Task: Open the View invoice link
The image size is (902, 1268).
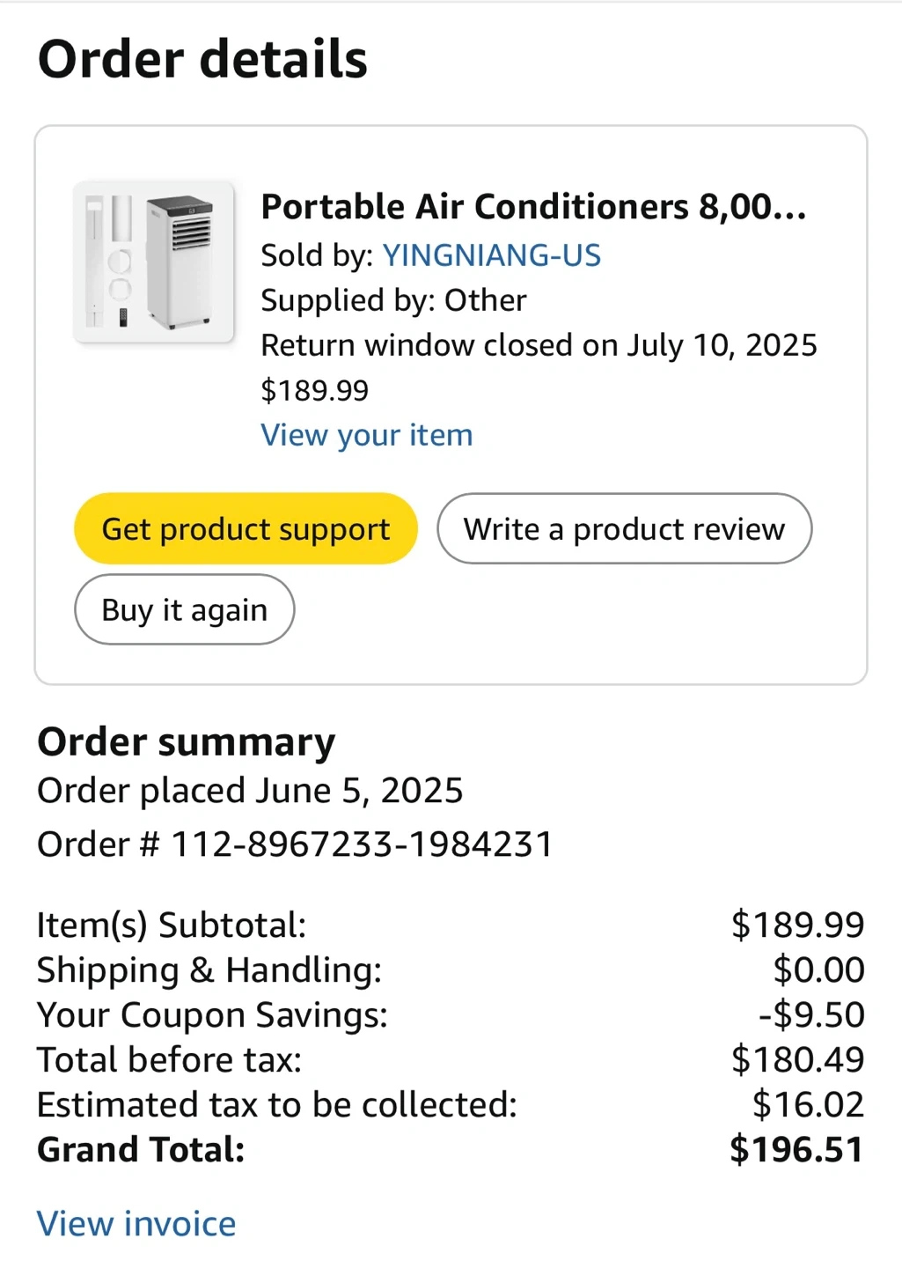Action: [x=136, y=1224]
